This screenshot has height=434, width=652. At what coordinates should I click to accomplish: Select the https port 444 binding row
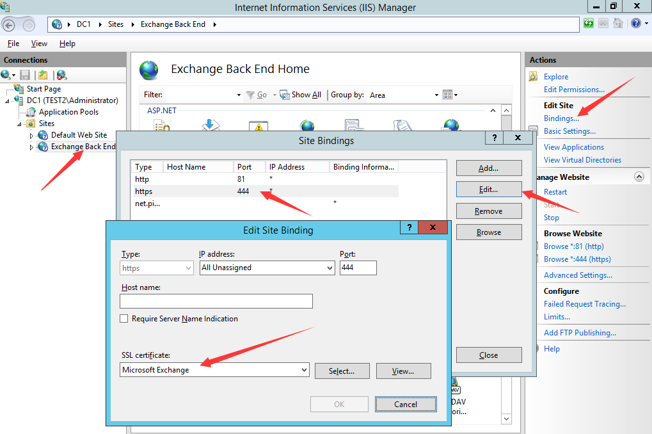(x=265, y=191)
